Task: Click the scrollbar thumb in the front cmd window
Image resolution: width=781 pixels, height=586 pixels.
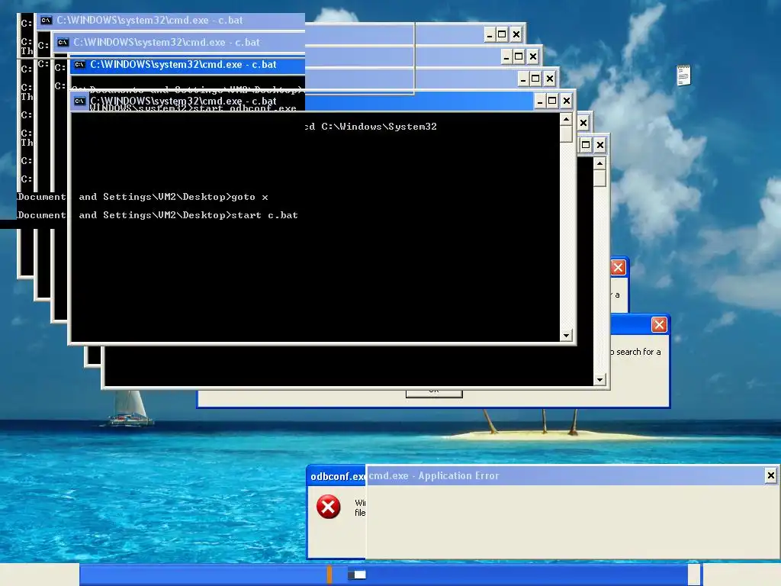Action: click(566, 134)
